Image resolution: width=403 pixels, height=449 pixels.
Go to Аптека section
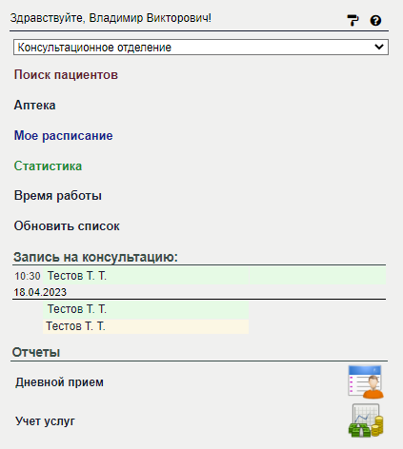coord(35,106)
